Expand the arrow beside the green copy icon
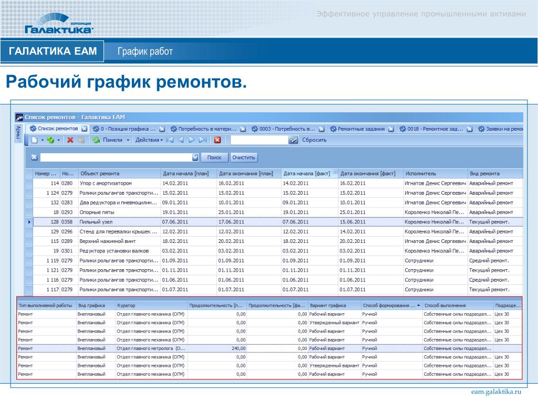This screenshot has height=403, width=538. (x=59, y=140)
